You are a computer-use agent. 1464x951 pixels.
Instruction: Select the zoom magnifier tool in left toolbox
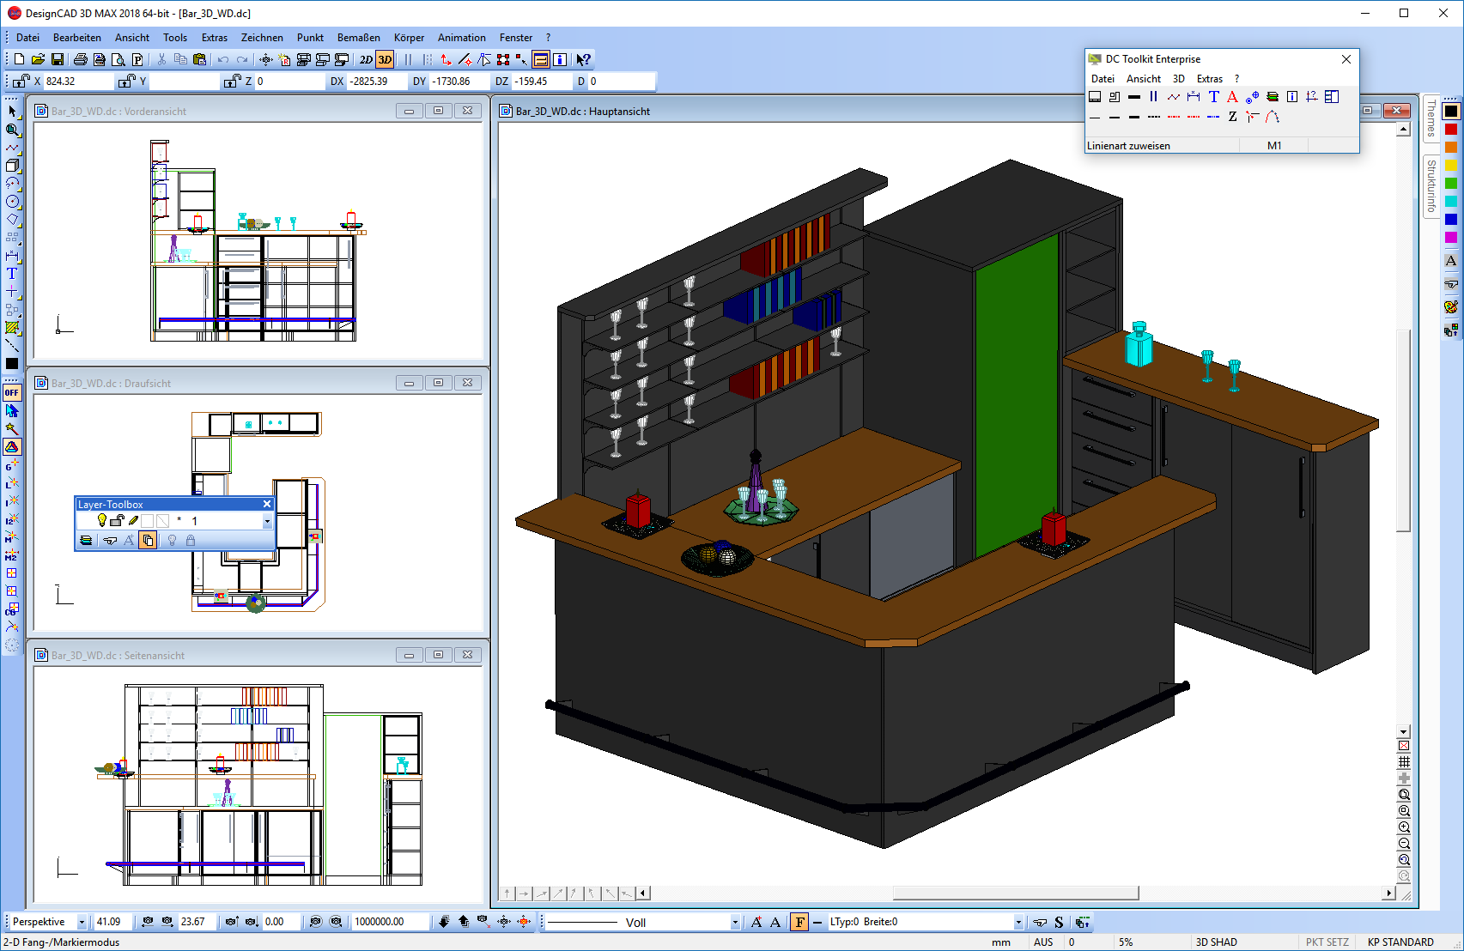click(x=12, y=130)
